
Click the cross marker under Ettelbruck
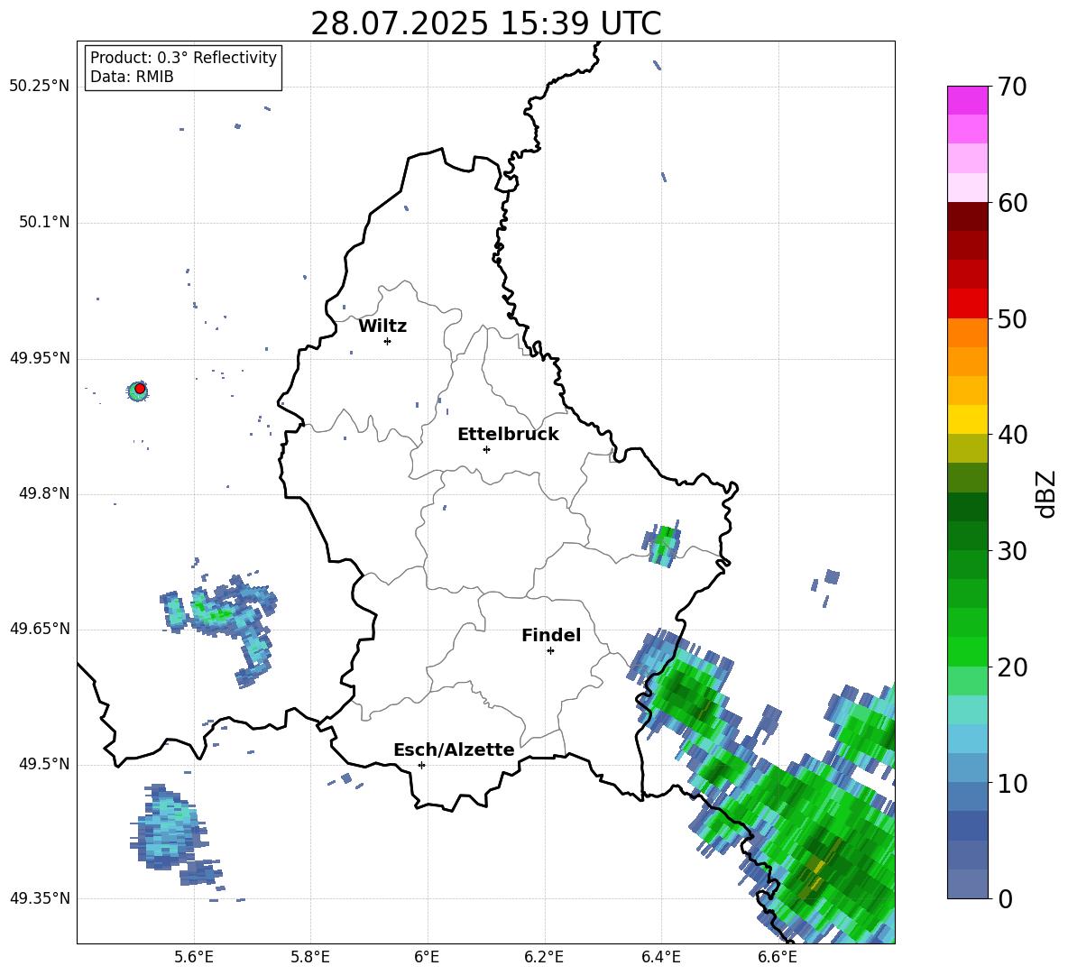pos(486,449)
